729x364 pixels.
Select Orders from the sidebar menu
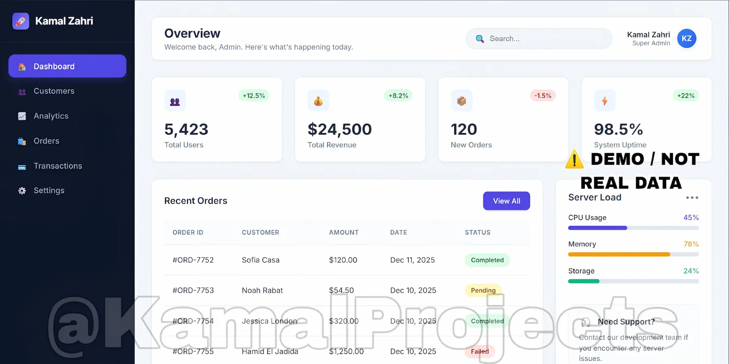pyautogui.click(x=46, y=141)
